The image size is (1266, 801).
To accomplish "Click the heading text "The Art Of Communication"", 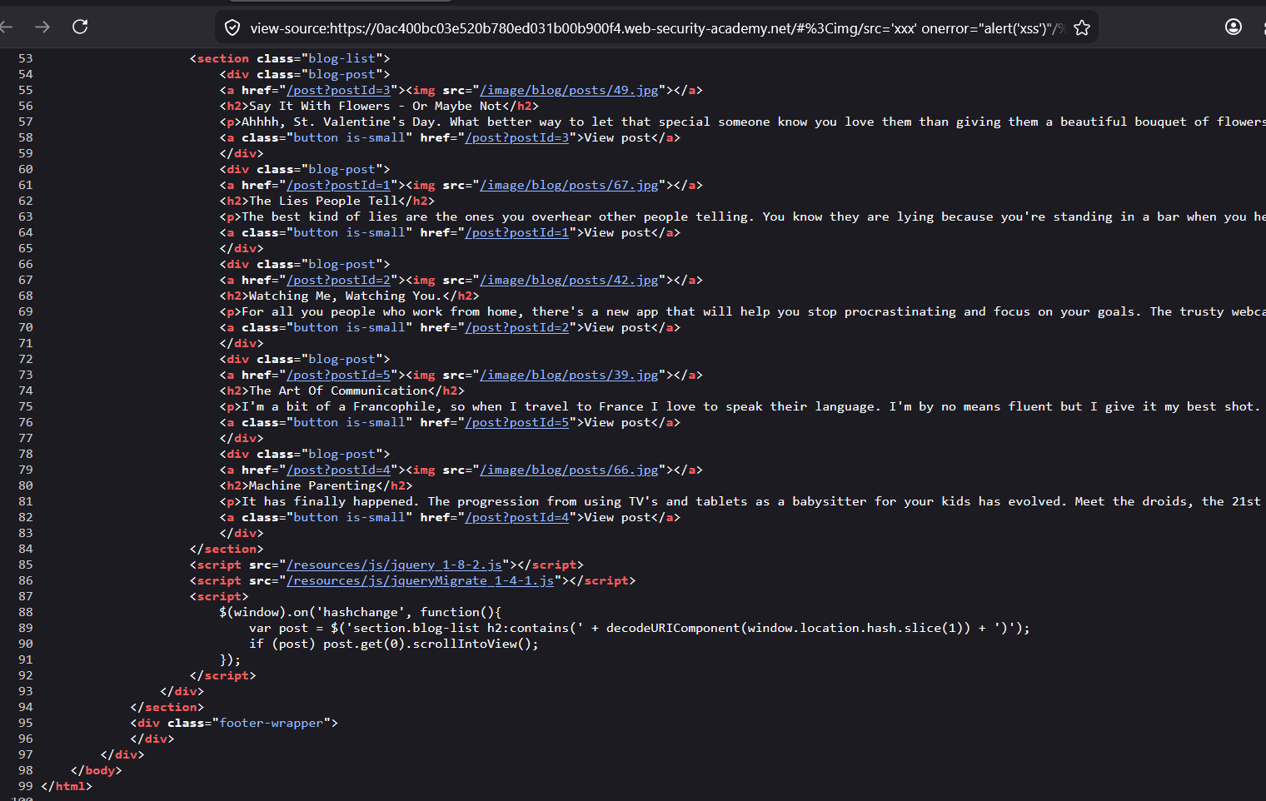I will 338,391.
